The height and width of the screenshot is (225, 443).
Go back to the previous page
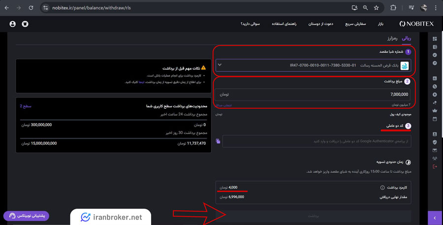point(7,8)
